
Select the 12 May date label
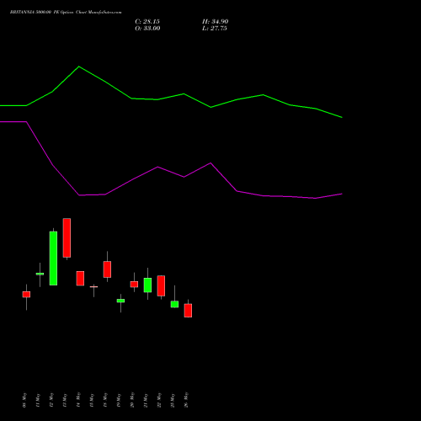[51, 400]
